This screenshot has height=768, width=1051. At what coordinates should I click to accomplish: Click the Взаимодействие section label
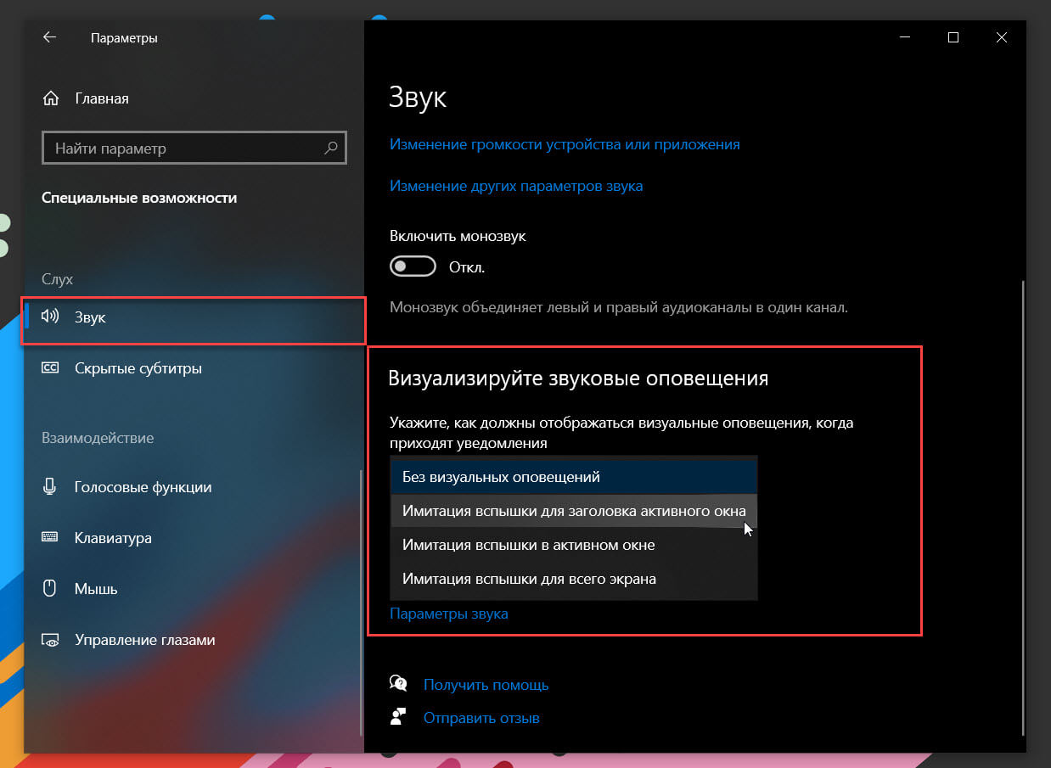(x=98, y=438)
